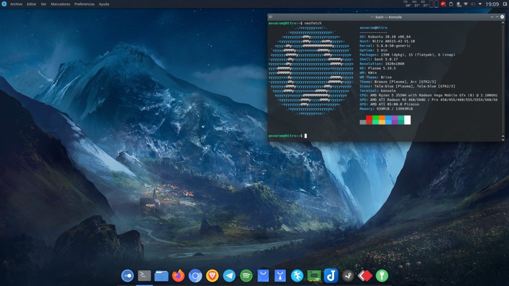509x286 pixels.
Task: Launch Telegram from the dock
Action: coord(229,275)
